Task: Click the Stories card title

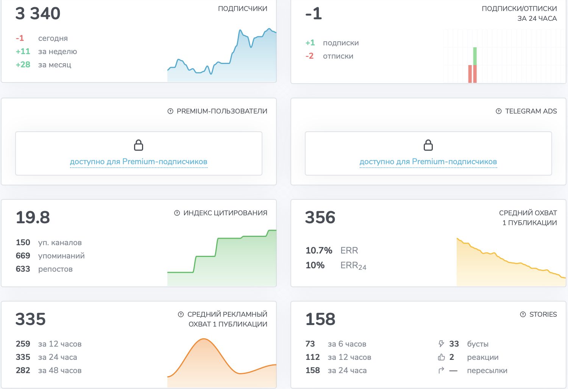Action: click(543, 314)
